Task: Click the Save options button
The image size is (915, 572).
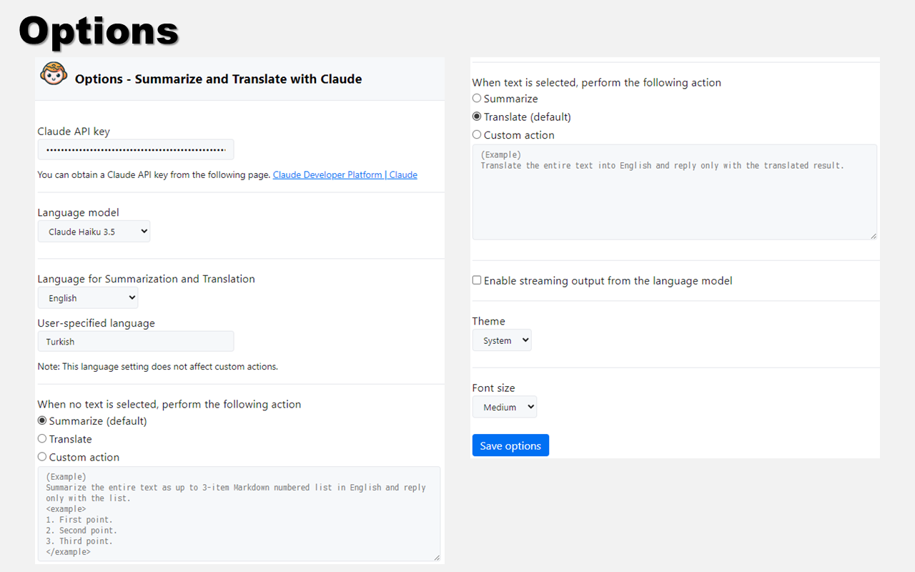Action: (510, 445)
